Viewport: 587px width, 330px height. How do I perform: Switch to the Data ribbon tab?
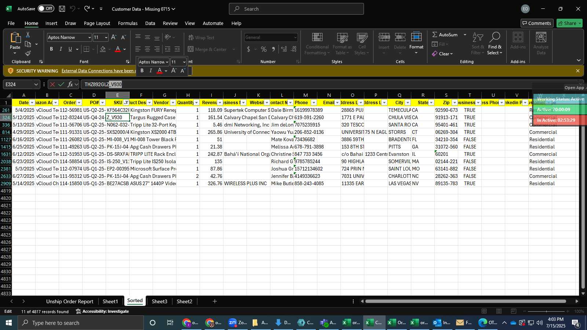(x=150, y=23)
